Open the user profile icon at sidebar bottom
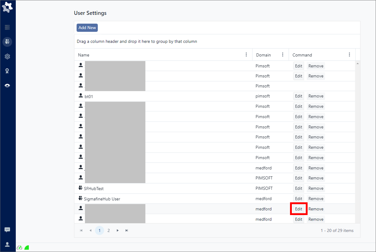 [x=7, y=244]
